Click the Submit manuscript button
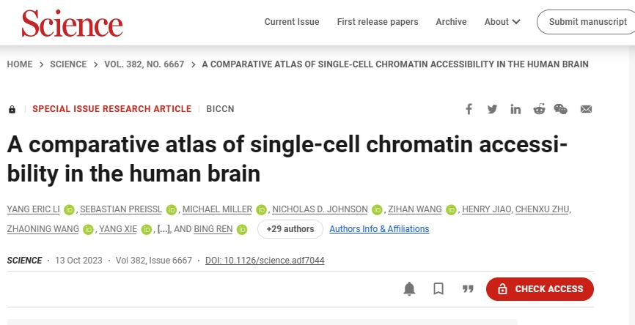 pos(587,22)
